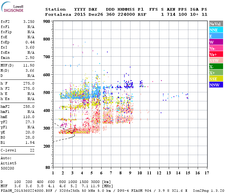Click the IGA value 10+
The width and height of the screenshot is (225, 193).
pyautogui.click(x=194, y=15)
